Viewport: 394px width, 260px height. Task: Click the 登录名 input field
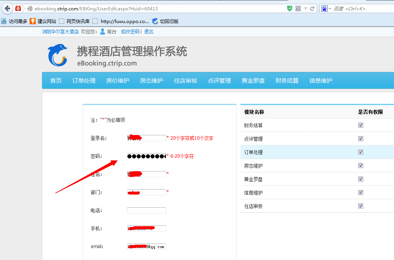coord(147,138)
